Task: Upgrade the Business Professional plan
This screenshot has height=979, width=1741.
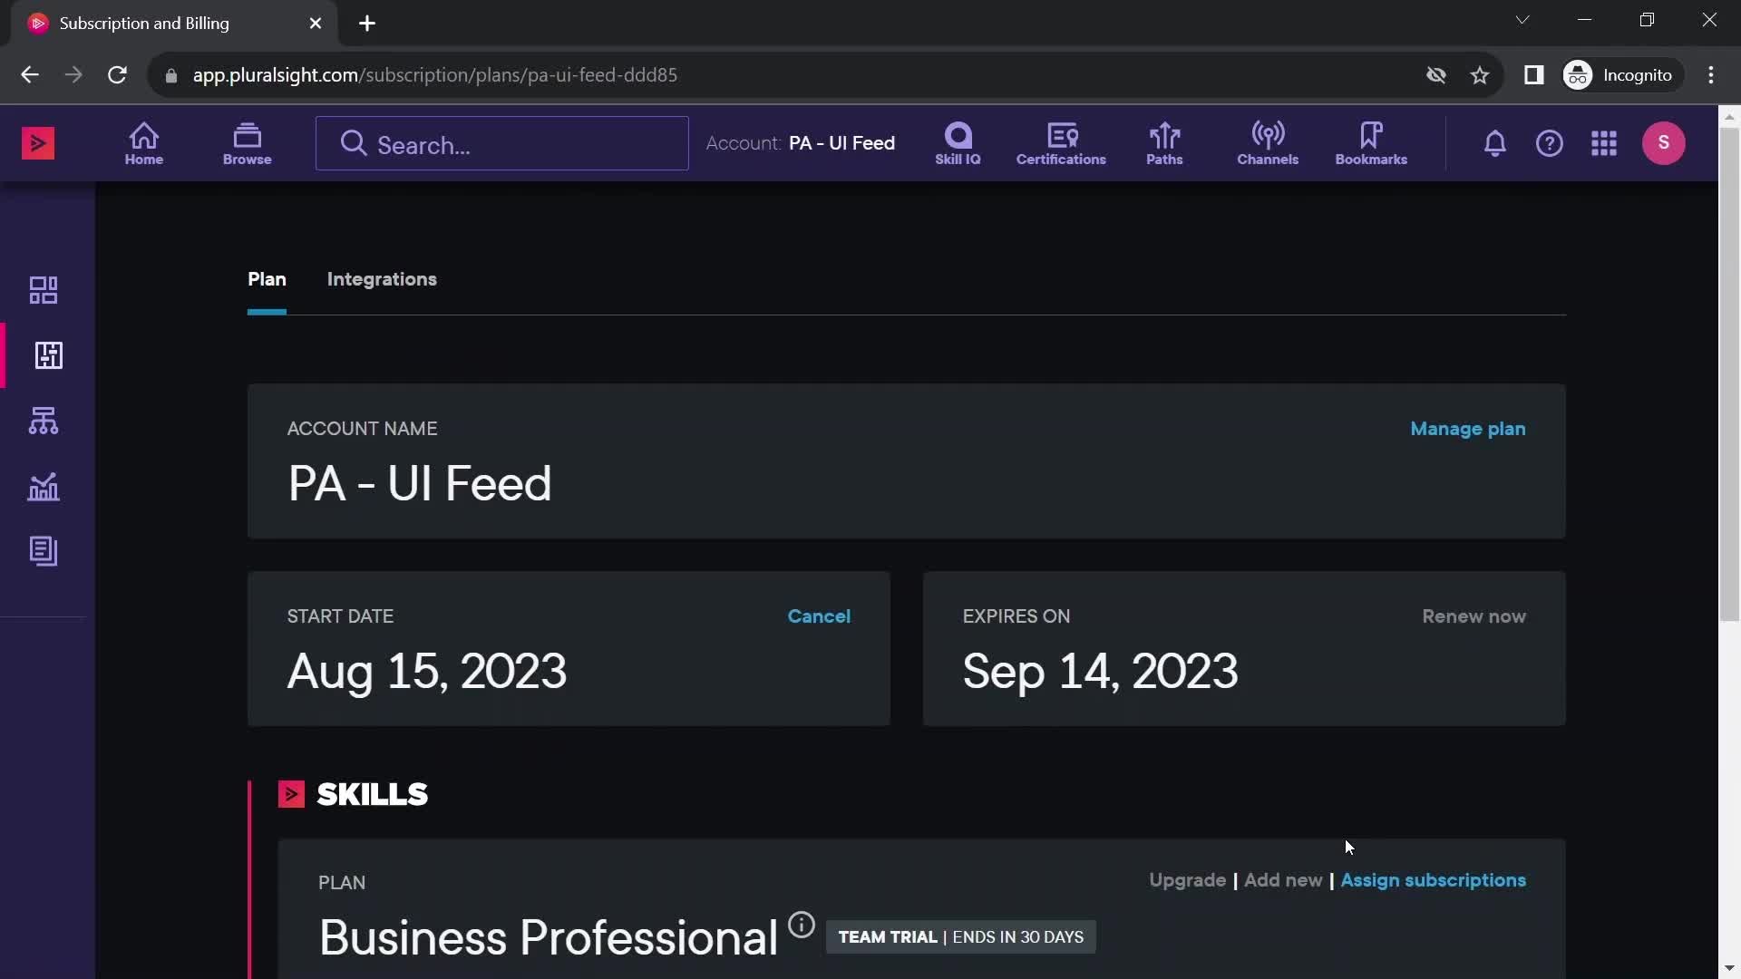Action: click(1186, 878)
